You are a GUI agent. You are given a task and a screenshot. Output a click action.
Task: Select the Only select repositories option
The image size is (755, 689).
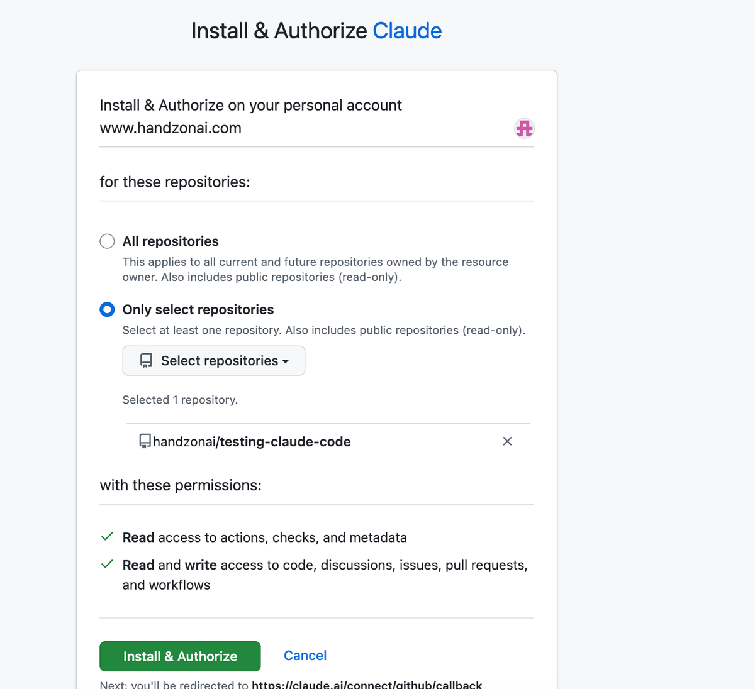[x=107, y=309]
